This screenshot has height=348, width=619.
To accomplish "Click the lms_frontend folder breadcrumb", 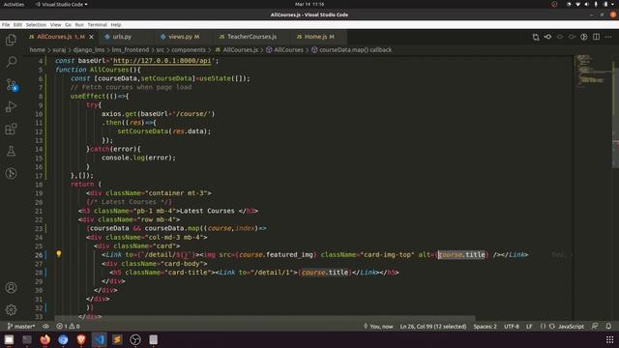I will (x=131, y=49).
